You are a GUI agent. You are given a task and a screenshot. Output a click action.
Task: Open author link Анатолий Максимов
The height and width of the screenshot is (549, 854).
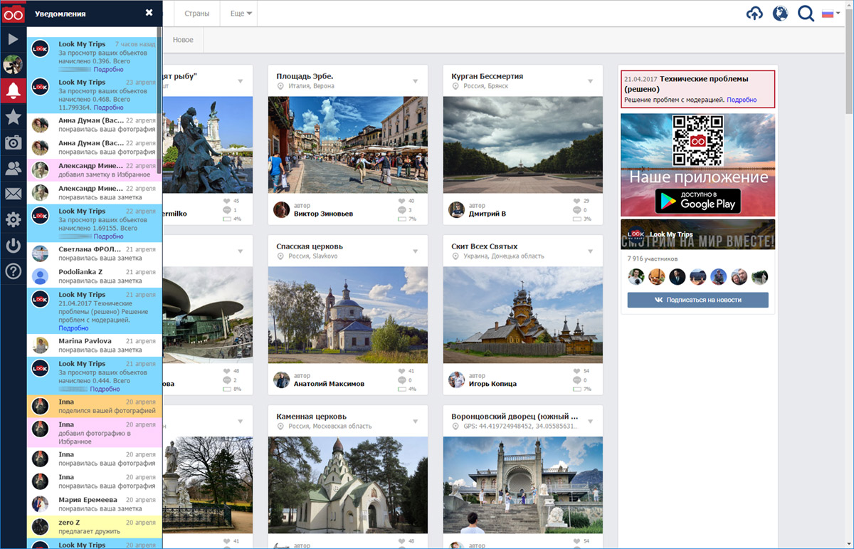(x=329, y=384)
